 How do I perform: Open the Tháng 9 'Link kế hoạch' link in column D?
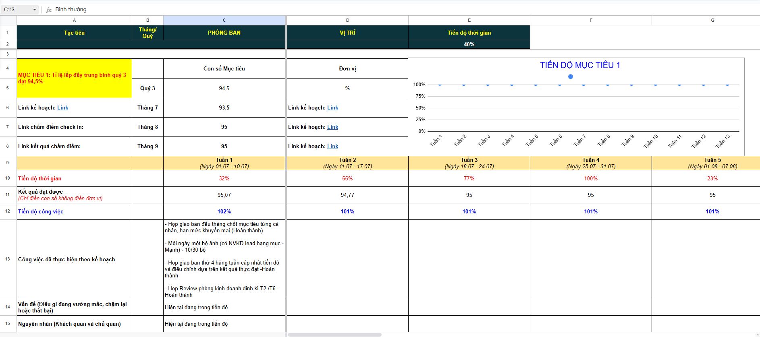332,146
